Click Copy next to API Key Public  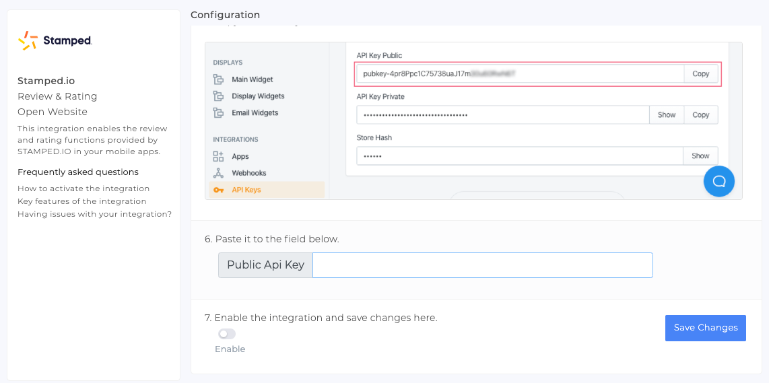[x=701, y=73]
